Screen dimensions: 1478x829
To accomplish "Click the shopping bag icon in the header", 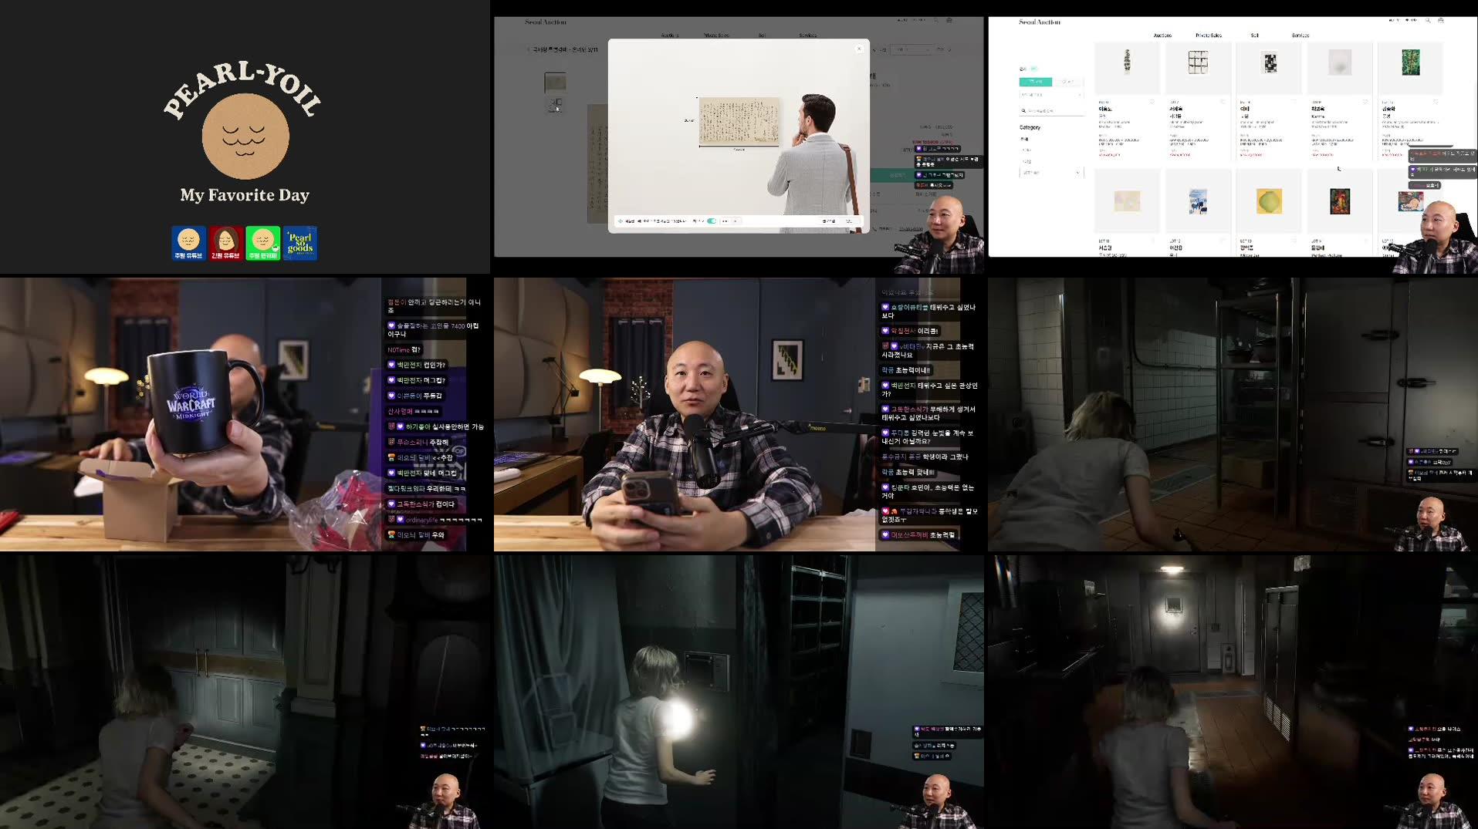I will tap(1440, 20).
